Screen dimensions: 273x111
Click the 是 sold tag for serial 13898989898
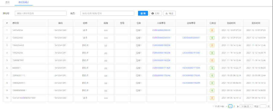coord(212,91)
